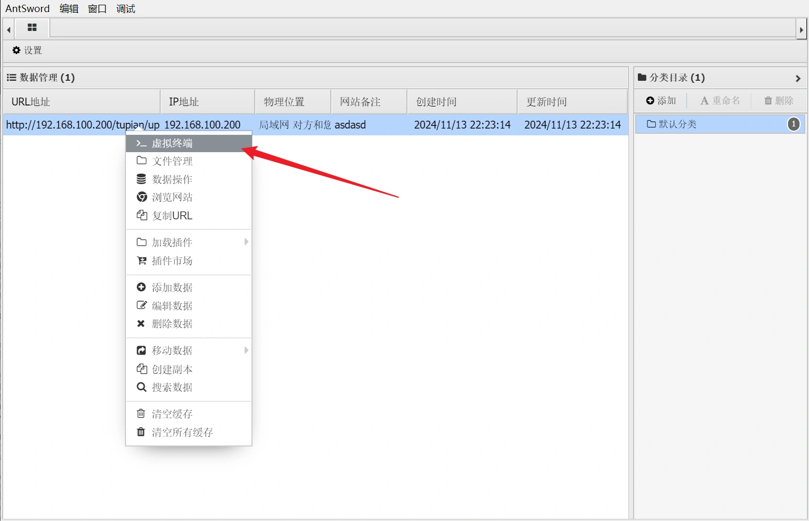Click the pencil edit icon for 编辑数据

141,305
